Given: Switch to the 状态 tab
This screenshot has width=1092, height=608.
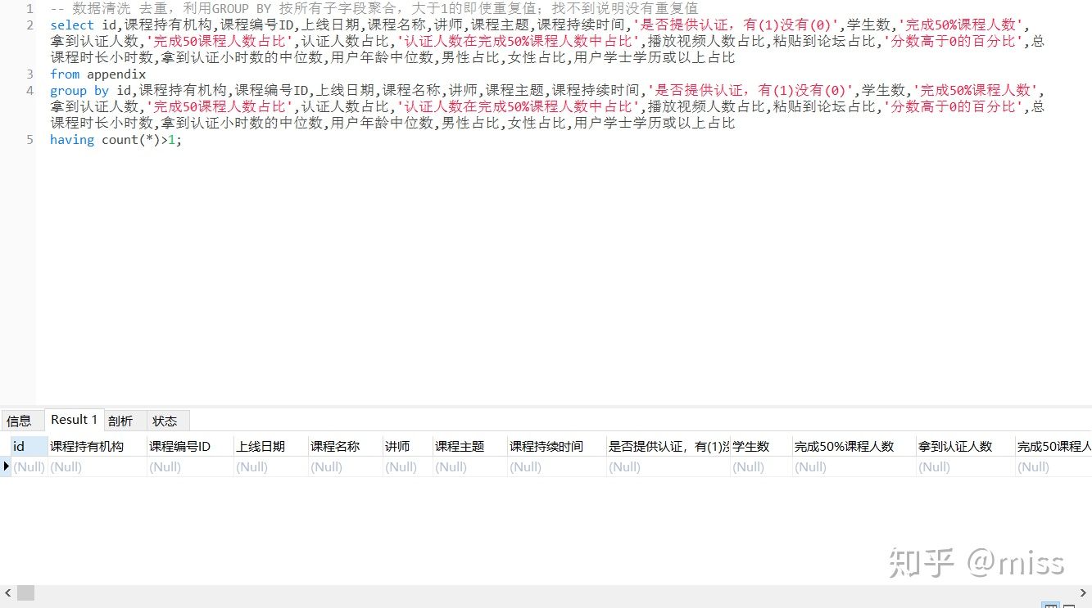Looking at the screenshot, I should 166,420.
